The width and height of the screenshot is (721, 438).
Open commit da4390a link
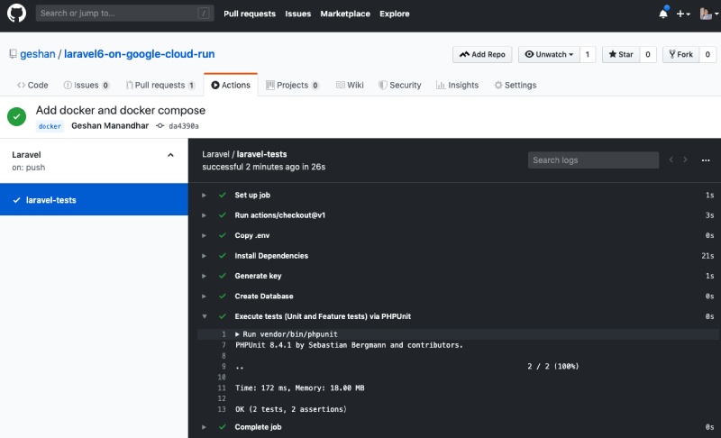(184, 126)
